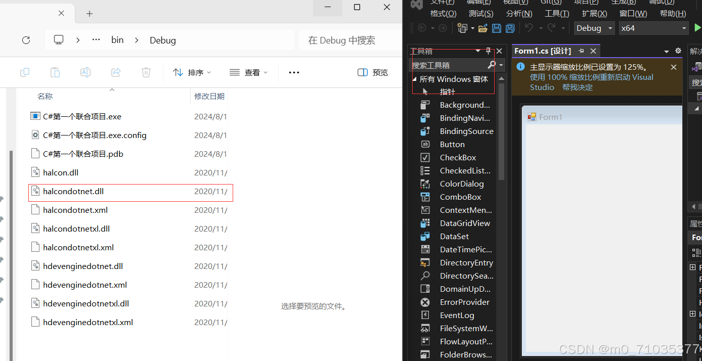Image resolution: width=702 pixels, height=361 pixels.
Task: Open the toolbox window options dropdown arrow
Action: pos(478,51)
